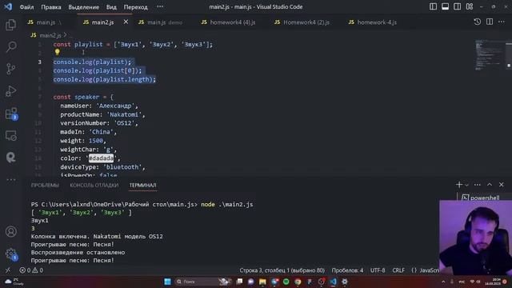Change the UTF-8 file encoding

point(378,270)
